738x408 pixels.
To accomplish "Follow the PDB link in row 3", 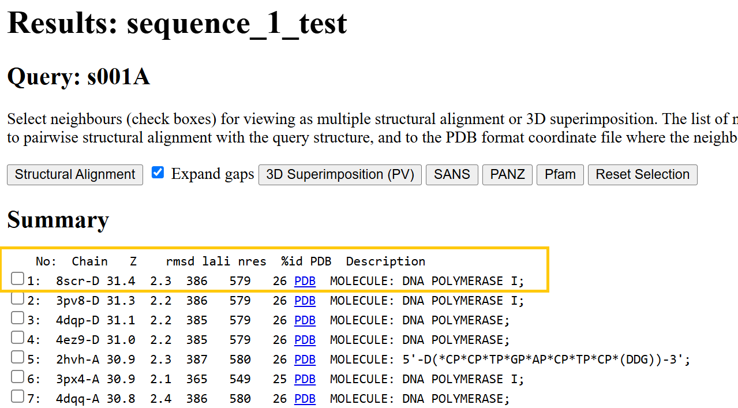I will 305,320.
